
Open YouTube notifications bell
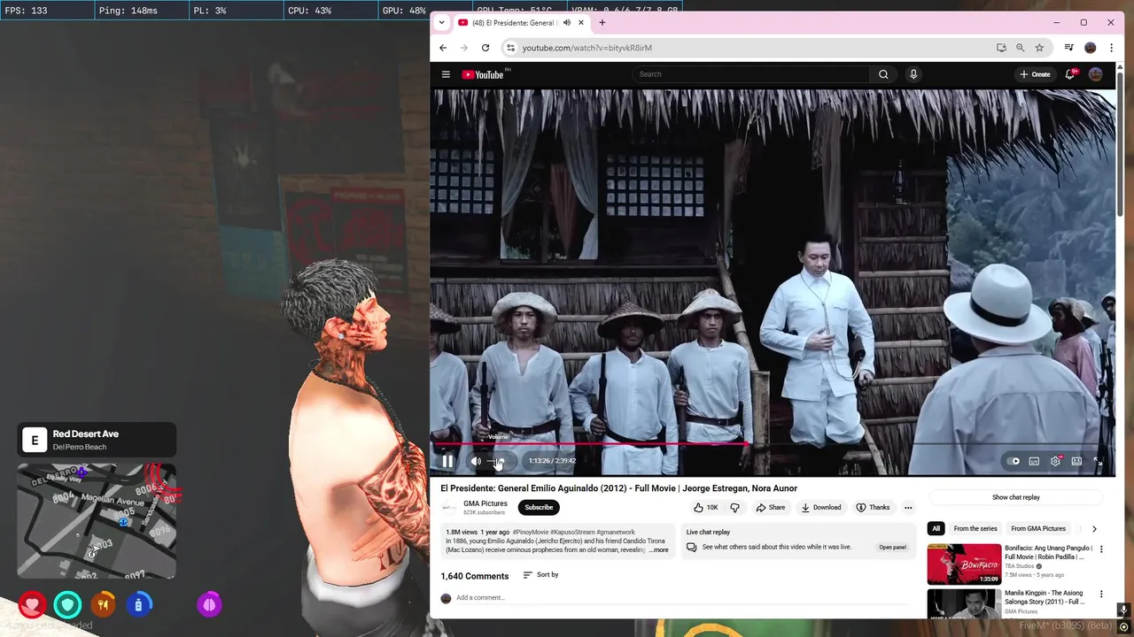(1070, 74)
